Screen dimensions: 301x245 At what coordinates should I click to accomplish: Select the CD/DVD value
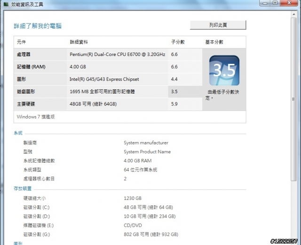(x=133, y=225)
